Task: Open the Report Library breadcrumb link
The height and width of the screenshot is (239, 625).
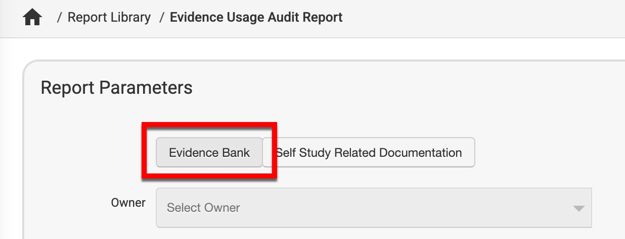Action: pos(109,18)
